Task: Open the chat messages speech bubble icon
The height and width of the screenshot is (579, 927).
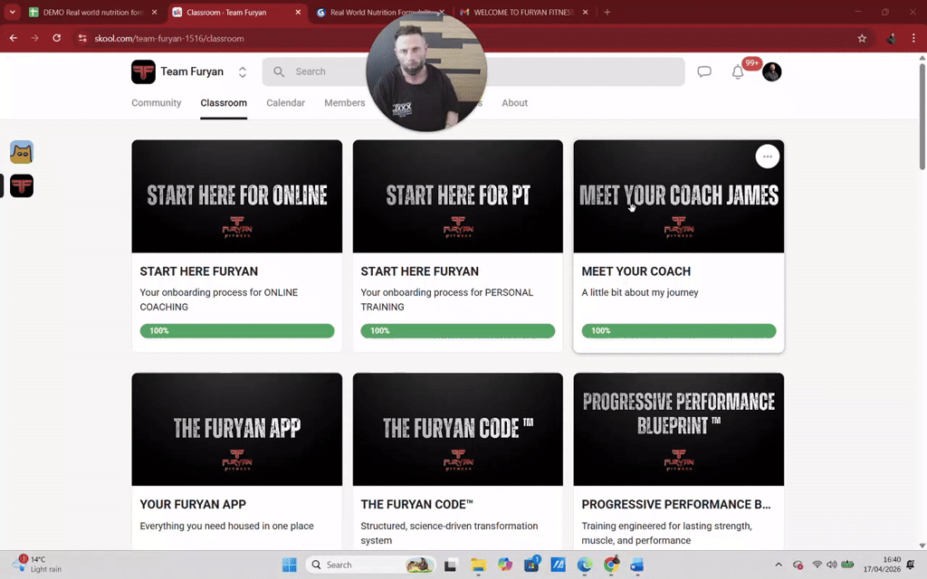Action: [704, 71]
